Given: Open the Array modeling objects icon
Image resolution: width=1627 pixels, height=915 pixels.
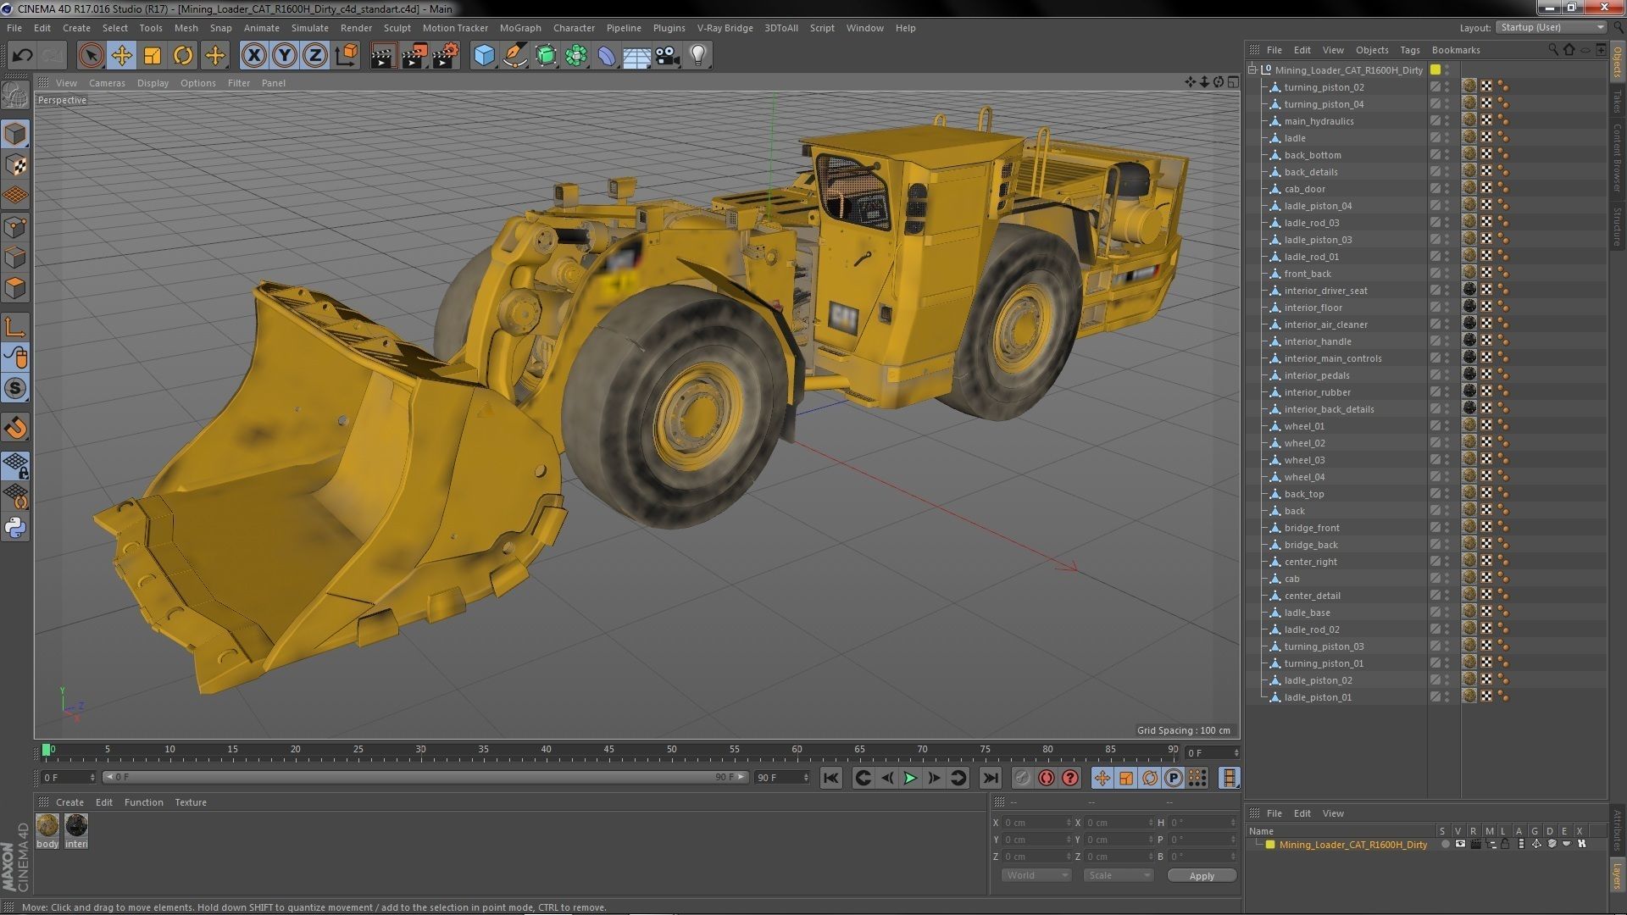Looking at the screenshot, I should tap(576, 56).
